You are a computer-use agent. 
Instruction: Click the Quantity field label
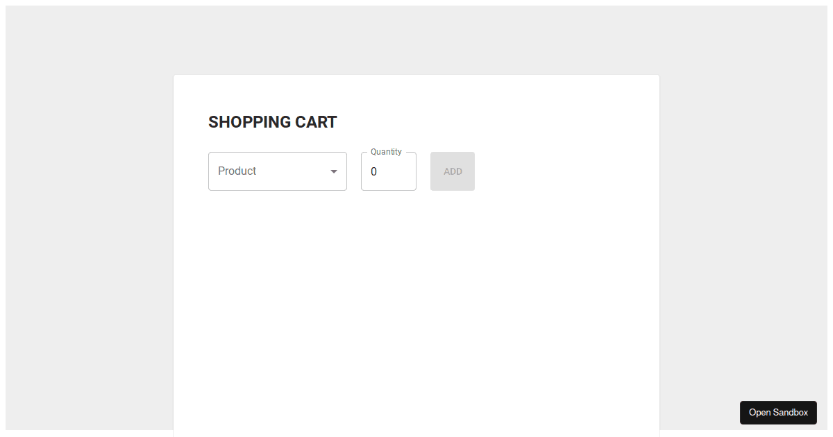coord(386,152)
